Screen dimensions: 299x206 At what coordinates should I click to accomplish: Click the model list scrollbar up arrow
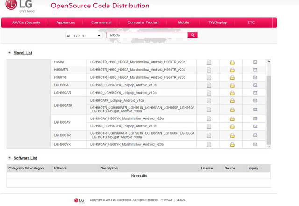point(269,61)
